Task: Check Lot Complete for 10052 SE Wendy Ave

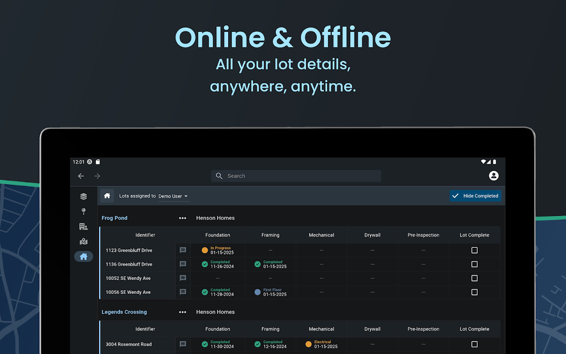Action: tap(474, 278)
